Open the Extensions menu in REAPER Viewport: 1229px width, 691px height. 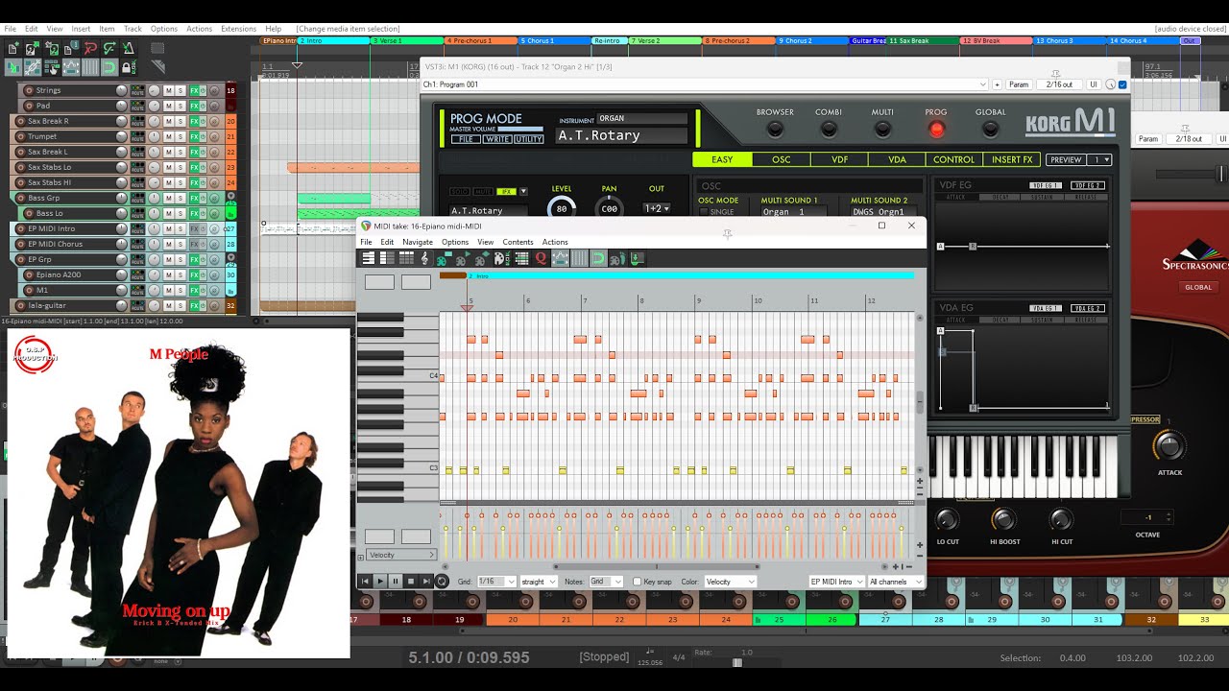coord(238,29)
